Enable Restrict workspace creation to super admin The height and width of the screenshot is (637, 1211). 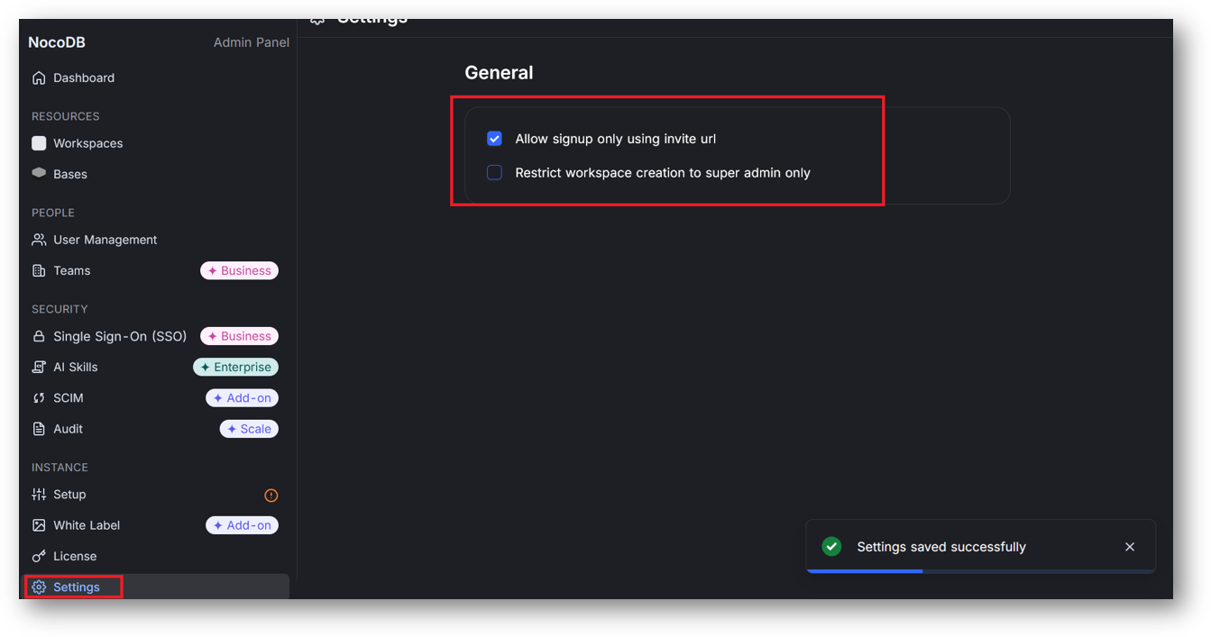(494, 172)
